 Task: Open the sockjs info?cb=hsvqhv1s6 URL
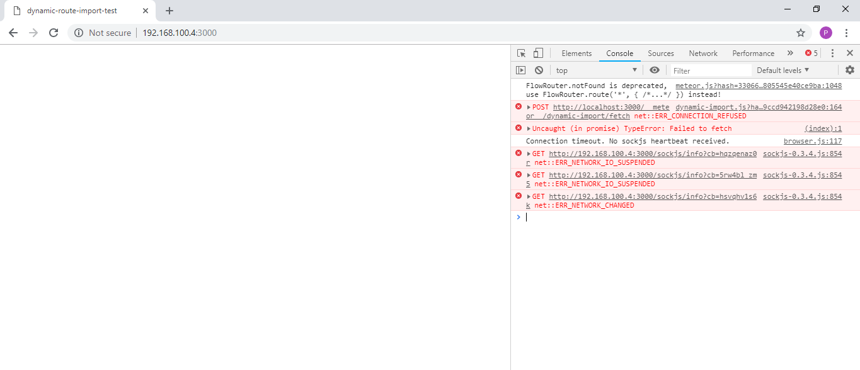653,196
